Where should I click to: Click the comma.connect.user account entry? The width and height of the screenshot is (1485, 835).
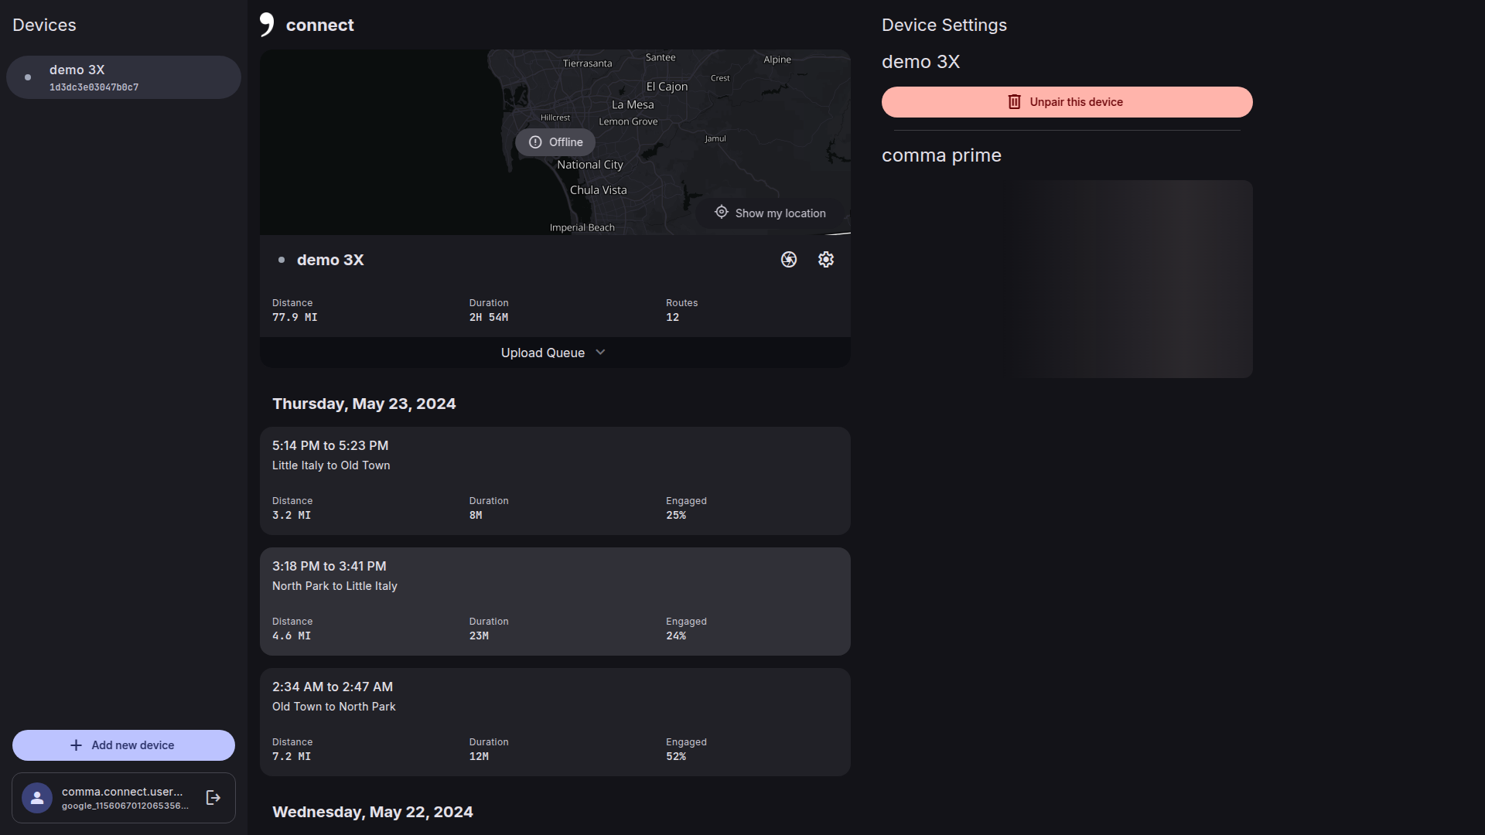click(x=124, y=798)
